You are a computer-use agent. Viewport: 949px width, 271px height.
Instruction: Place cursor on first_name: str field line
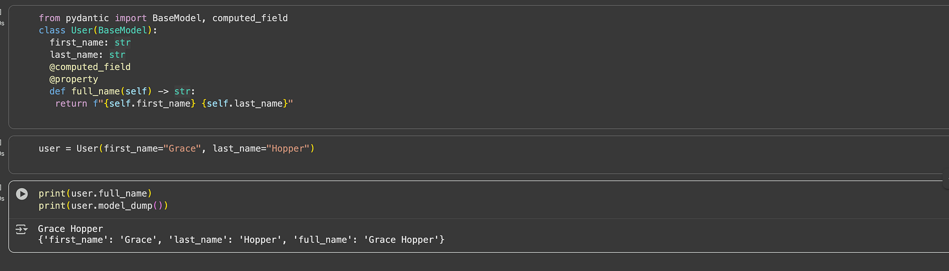(90, 43)
